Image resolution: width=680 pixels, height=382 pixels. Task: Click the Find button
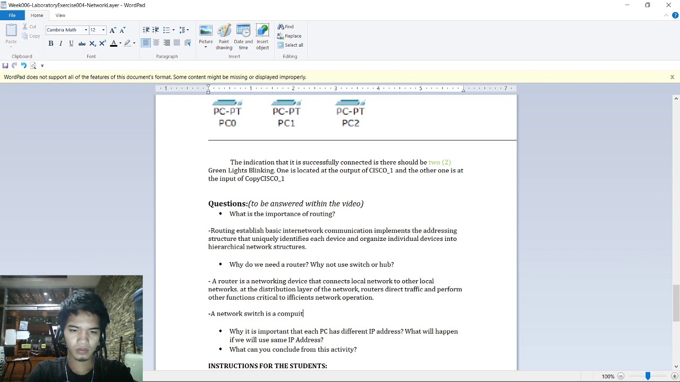(x=285, y=27)
